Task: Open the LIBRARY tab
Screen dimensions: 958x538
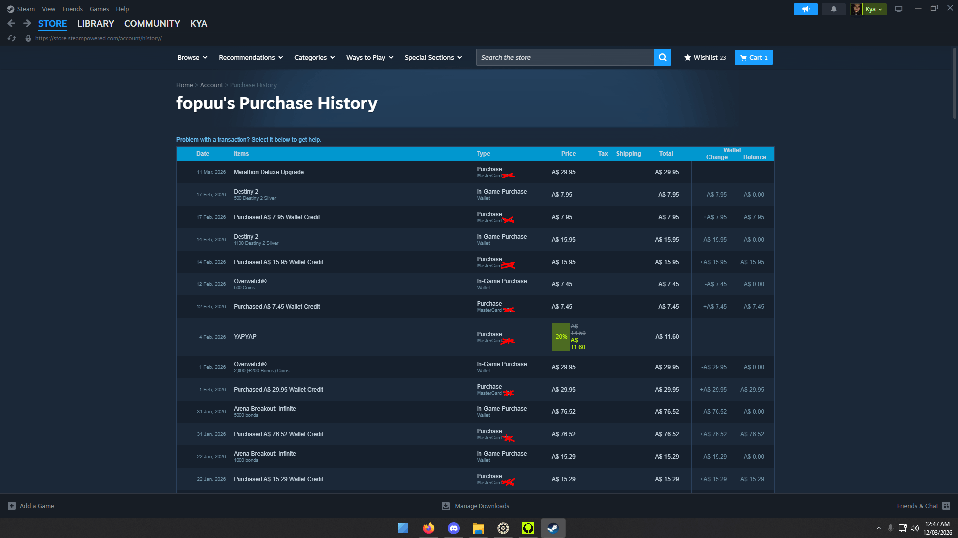Action: [95, 23]
